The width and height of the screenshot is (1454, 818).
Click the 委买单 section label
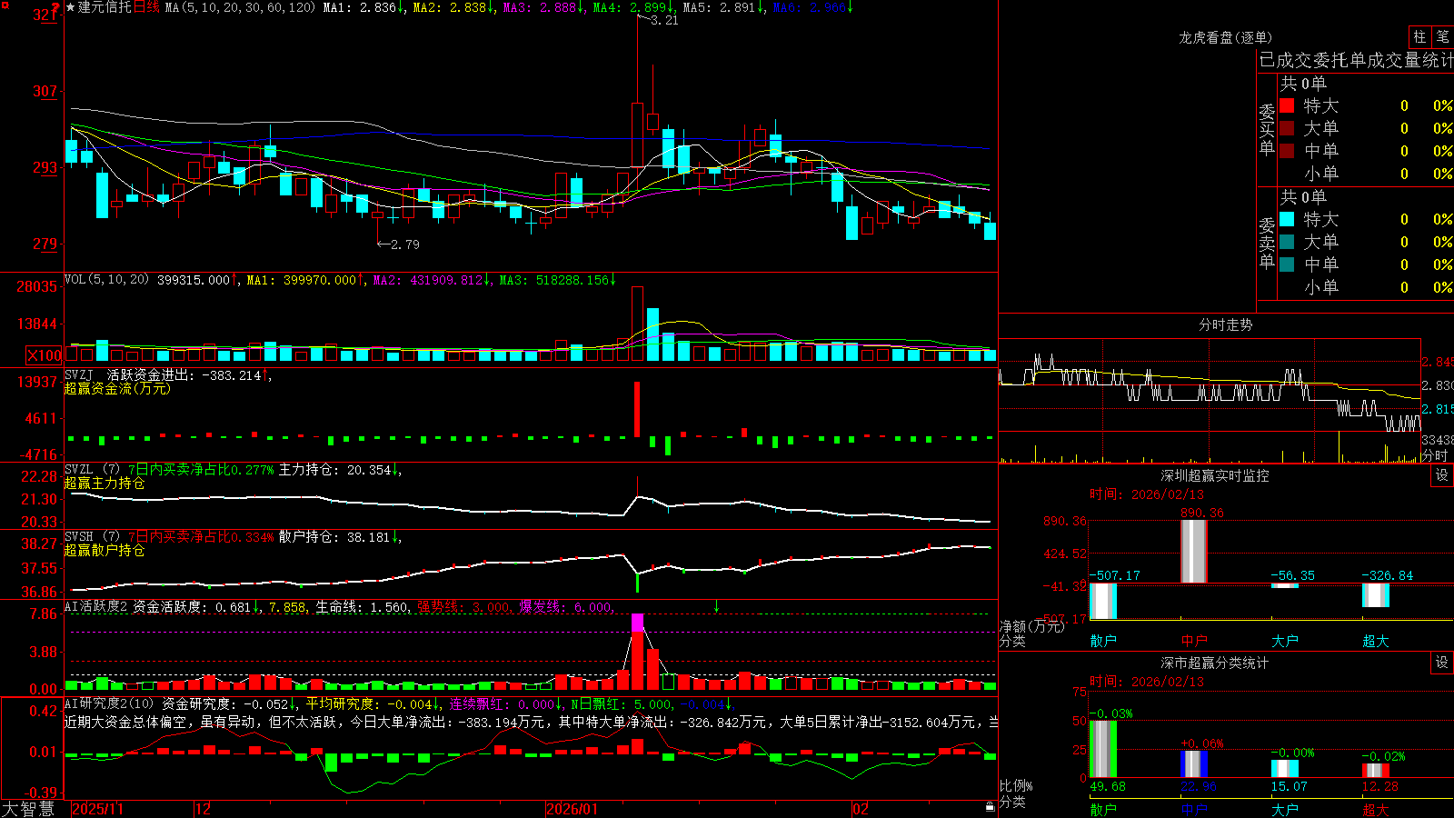[1267, 129]
